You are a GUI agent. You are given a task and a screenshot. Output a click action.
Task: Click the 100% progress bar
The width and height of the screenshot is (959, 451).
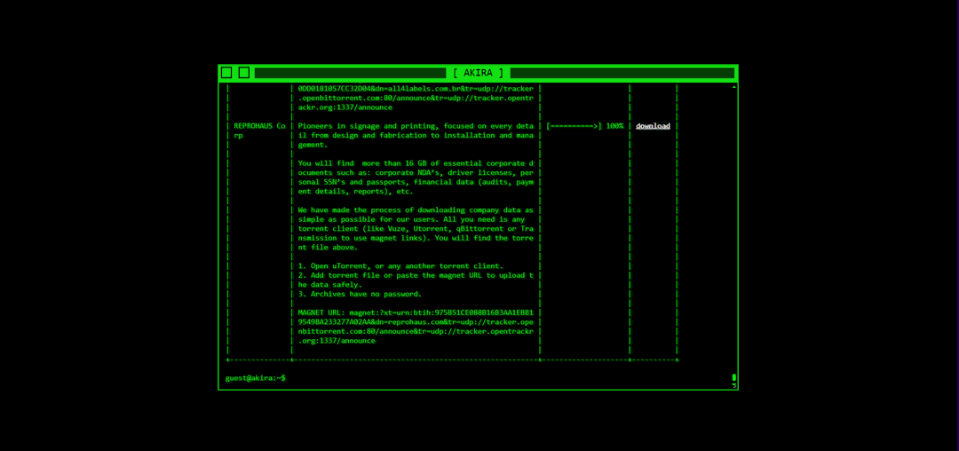pos(584,126)
